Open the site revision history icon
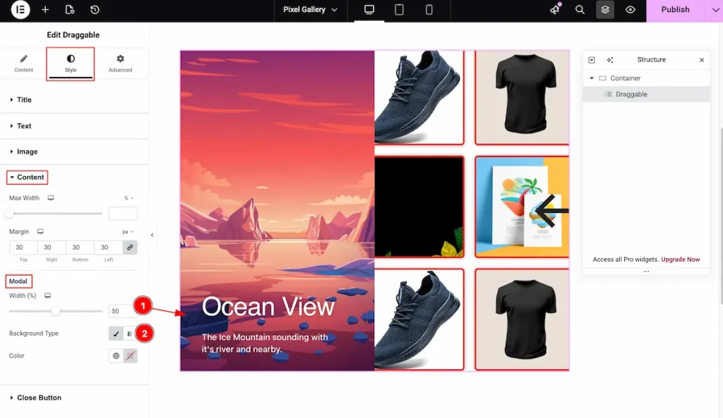Screen dimensions: 723x418 (x=94, y=10)
